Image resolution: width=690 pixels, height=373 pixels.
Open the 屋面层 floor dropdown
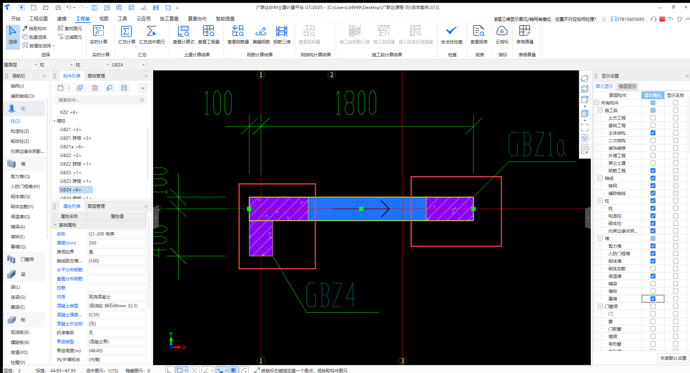[20, 65]
